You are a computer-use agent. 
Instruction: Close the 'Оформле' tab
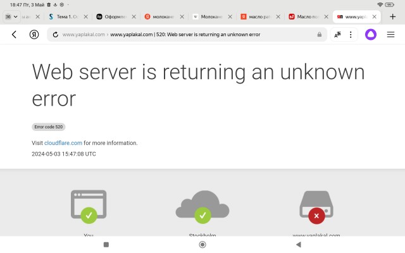pyautogui.click(x=134, y=17)
